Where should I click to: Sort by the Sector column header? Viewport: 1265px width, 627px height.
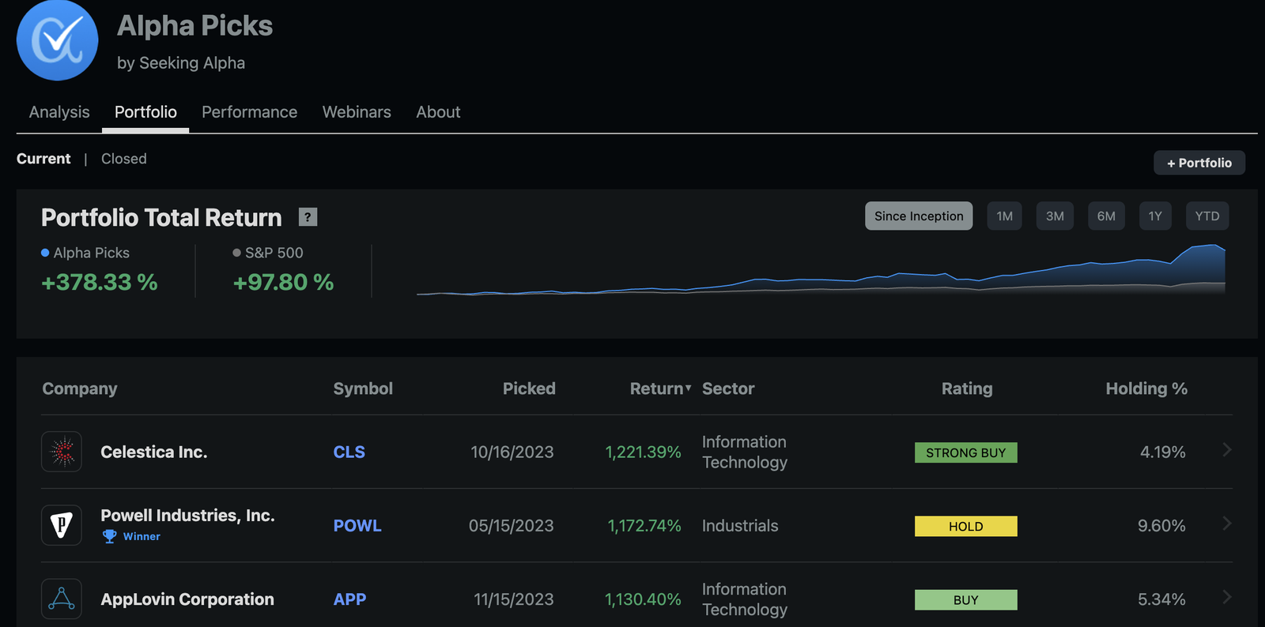pyautogui.click(x=728, y=389)
